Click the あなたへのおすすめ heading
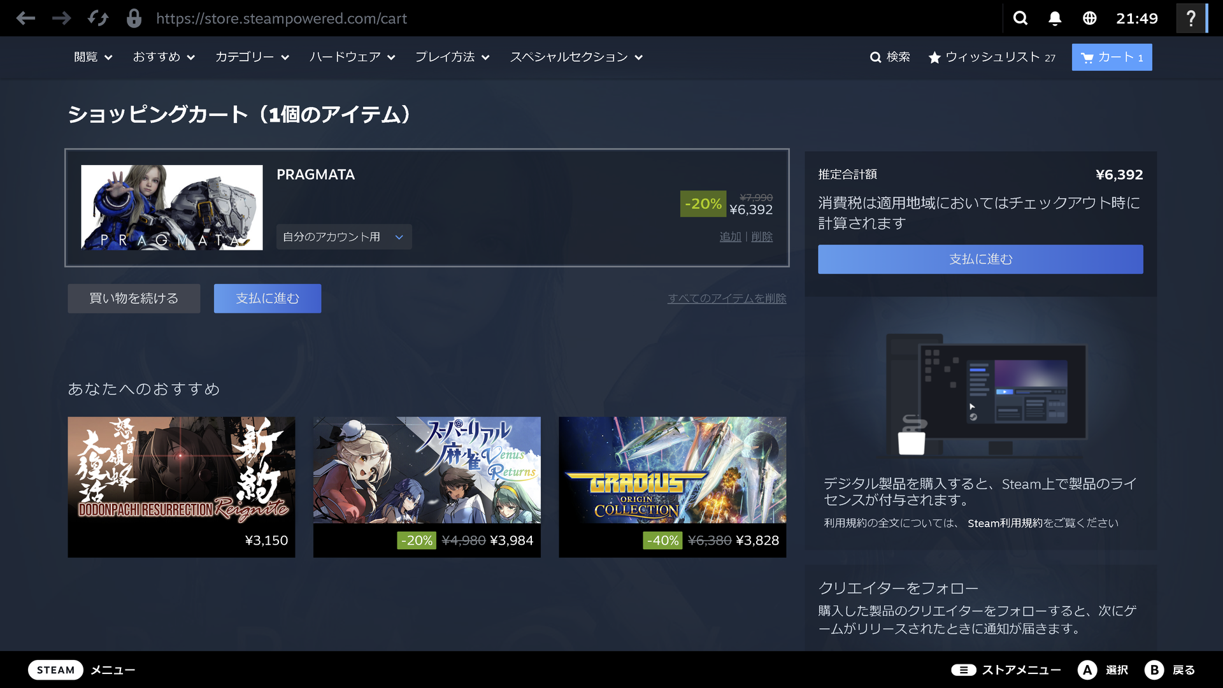Image resolution: width=1223 pixels, height=688 pixels. [144, 389]
